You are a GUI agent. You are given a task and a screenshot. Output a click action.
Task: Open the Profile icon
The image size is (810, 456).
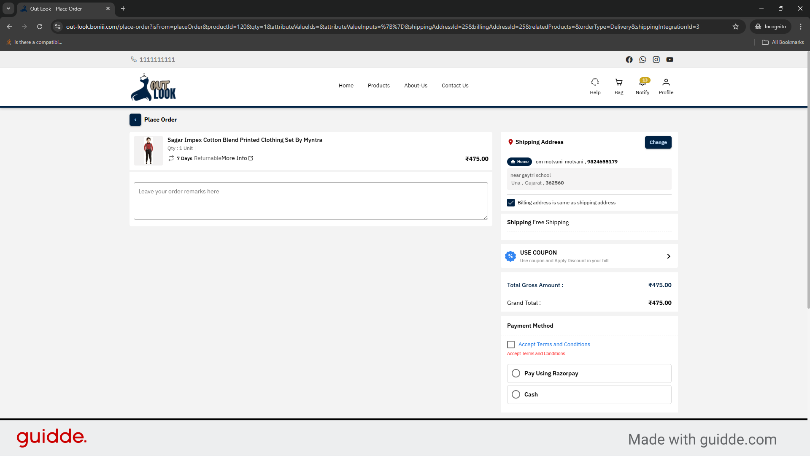(666, 86)
